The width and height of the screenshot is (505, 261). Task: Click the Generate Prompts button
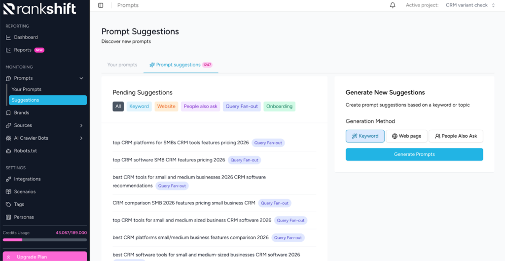pos(414,154)
